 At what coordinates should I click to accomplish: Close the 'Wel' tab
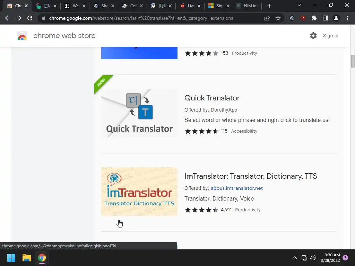pos(84,6)
